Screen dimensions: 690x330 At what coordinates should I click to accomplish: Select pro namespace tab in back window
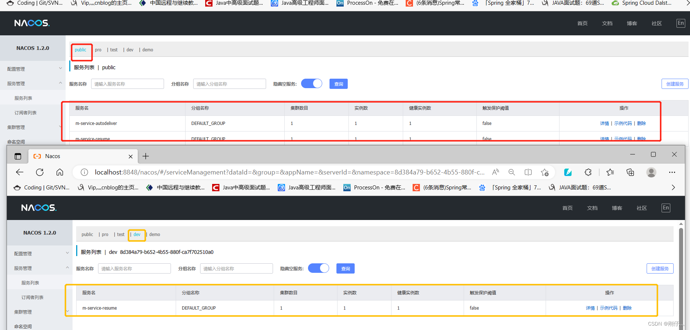[x=98, y=50]
